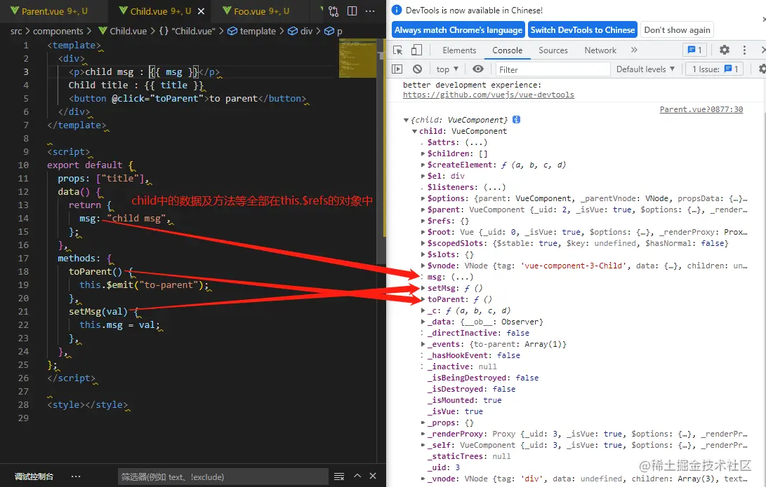Click Always match Chrome's language button
Screen dimensions: 766x487
click(458, 29)
